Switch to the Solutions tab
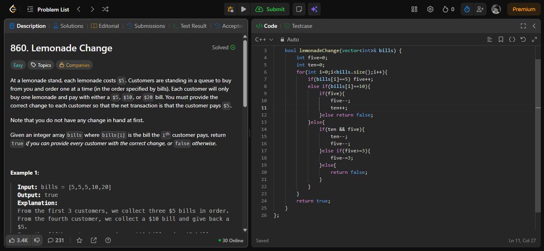544x251 pixels. [x=68, y=26]
